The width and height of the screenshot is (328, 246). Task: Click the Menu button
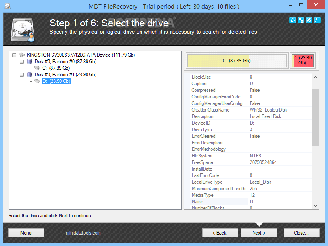point(26,233)
